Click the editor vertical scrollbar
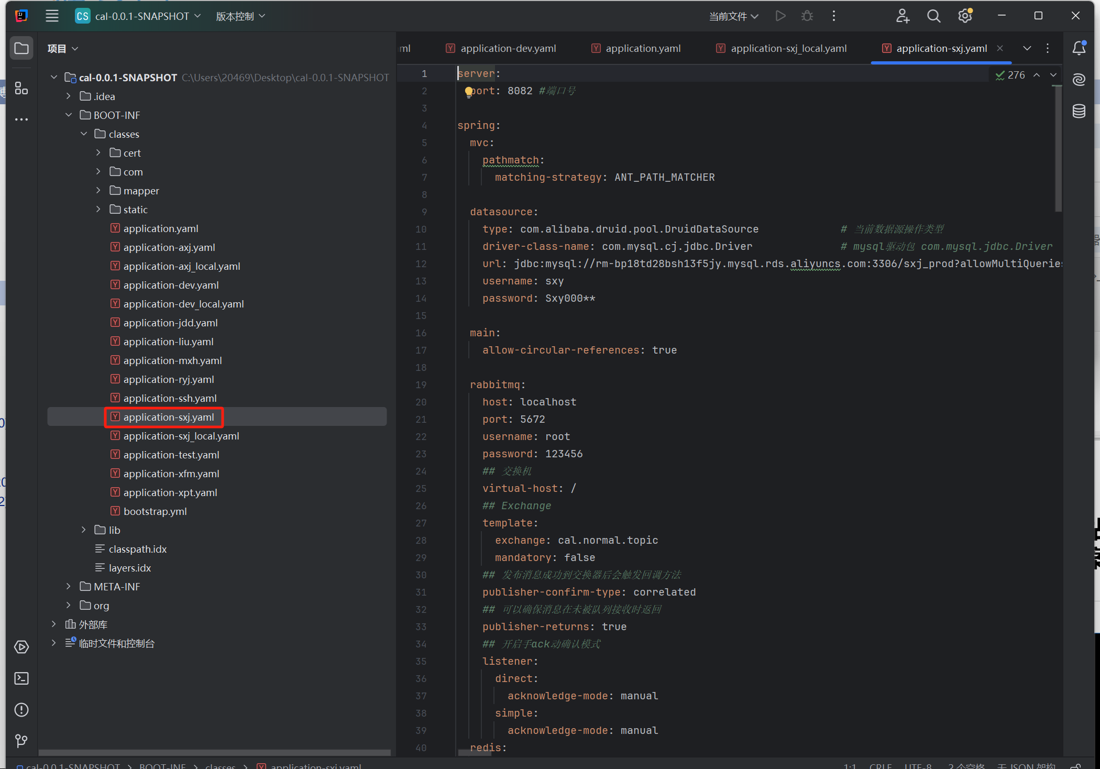The image size is (1100, 769). point(1058,149)
